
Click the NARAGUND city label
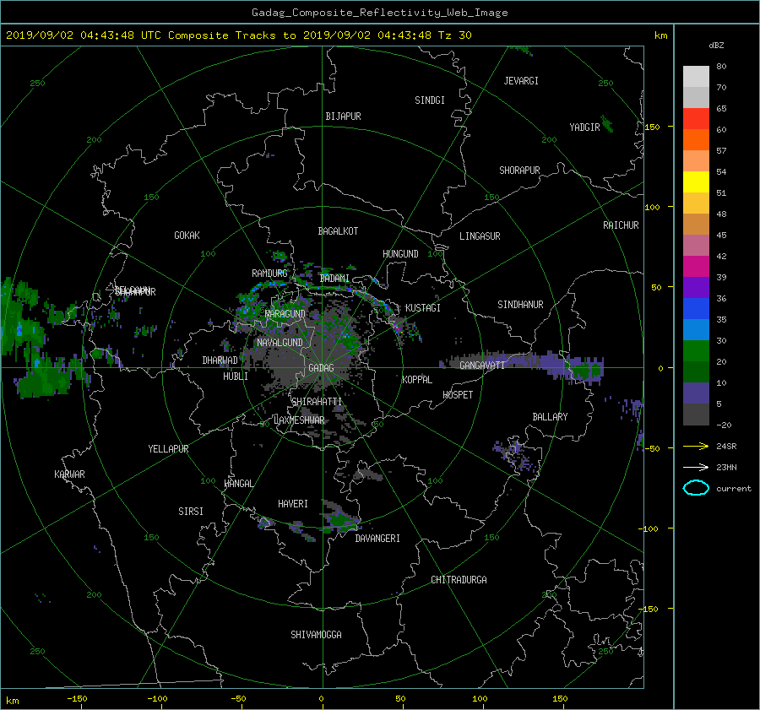pyautogui.click(x=285, y=314)
